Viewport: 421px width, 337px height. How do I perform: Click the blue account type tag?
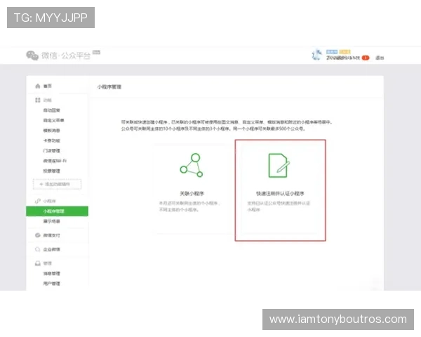pyautogui.click(x=332, y=51)
